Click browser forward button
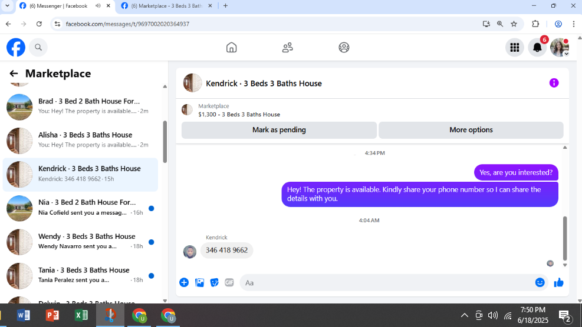The height and width of the screenshot is (327, 582). coord(24,24)
